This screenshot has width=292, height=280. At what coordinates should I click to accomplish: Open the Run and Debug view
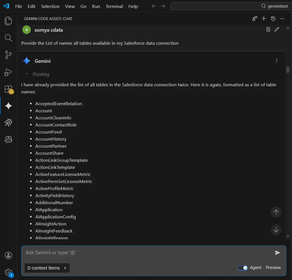(x=8, y=72)
